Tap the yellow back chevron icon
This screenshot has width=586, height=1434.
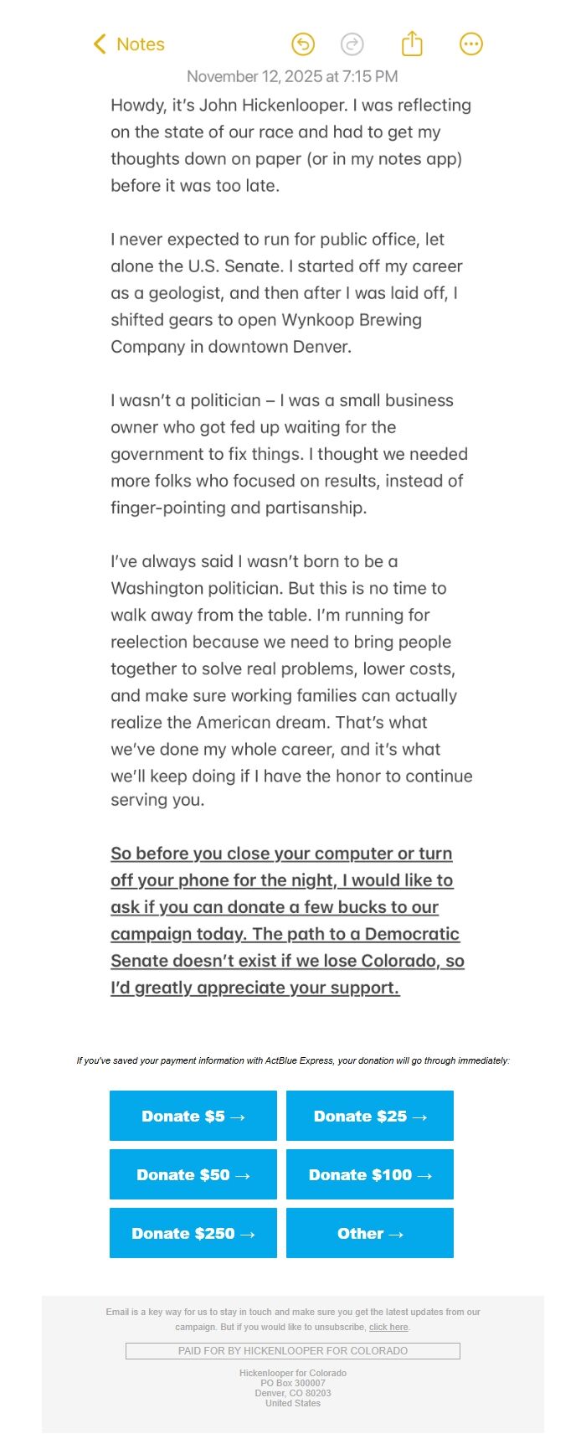[99, 44]
